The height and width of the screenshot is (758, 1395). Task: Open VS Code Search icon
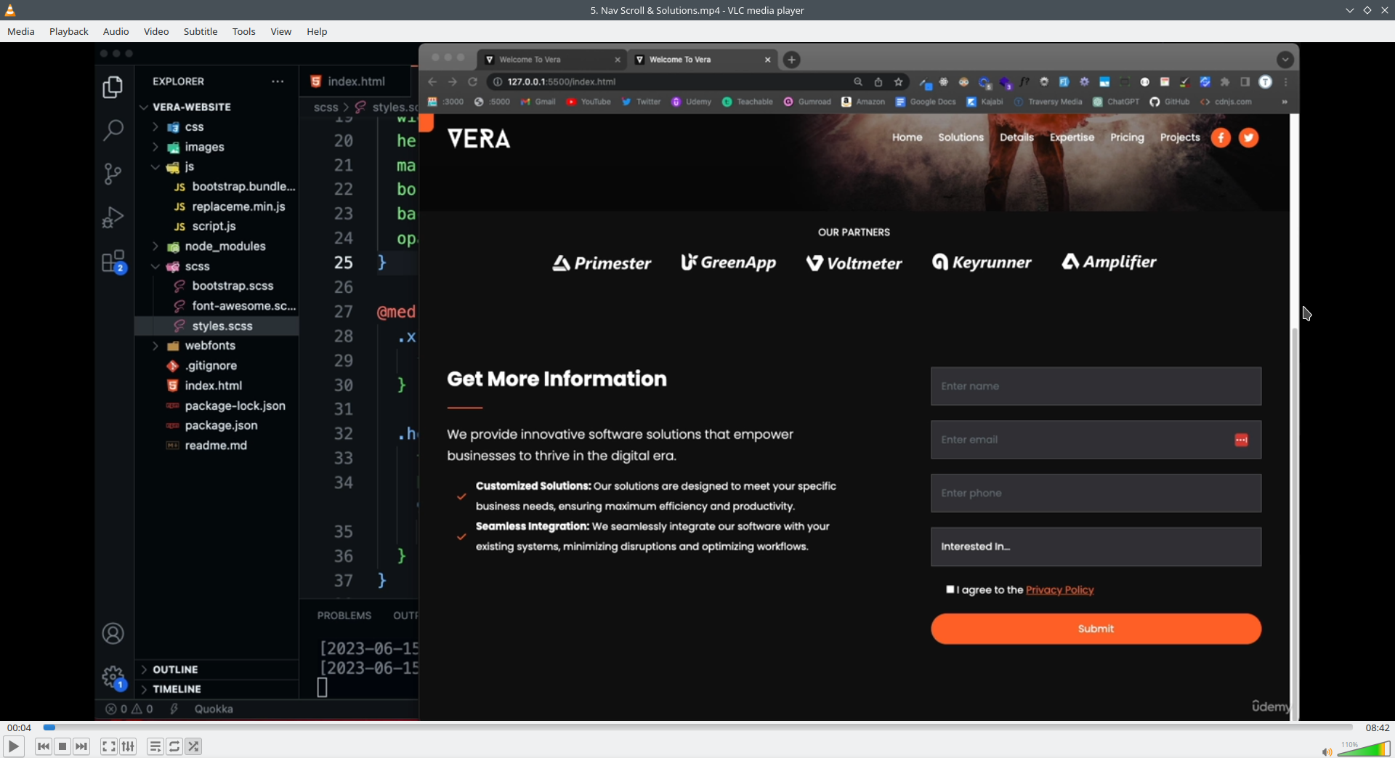tap(113, 131)
